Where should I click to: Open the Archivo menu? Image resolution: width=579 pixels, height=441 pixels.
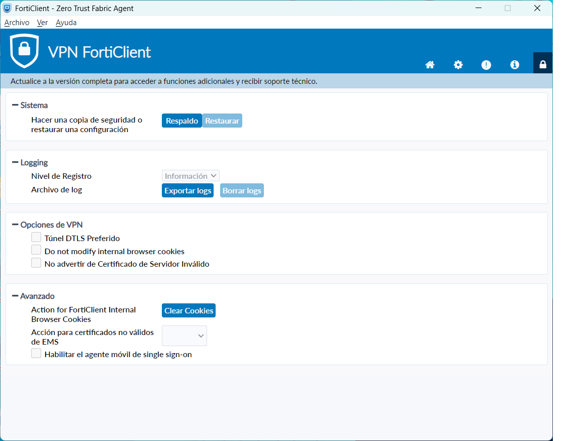[x=17, y=23]
